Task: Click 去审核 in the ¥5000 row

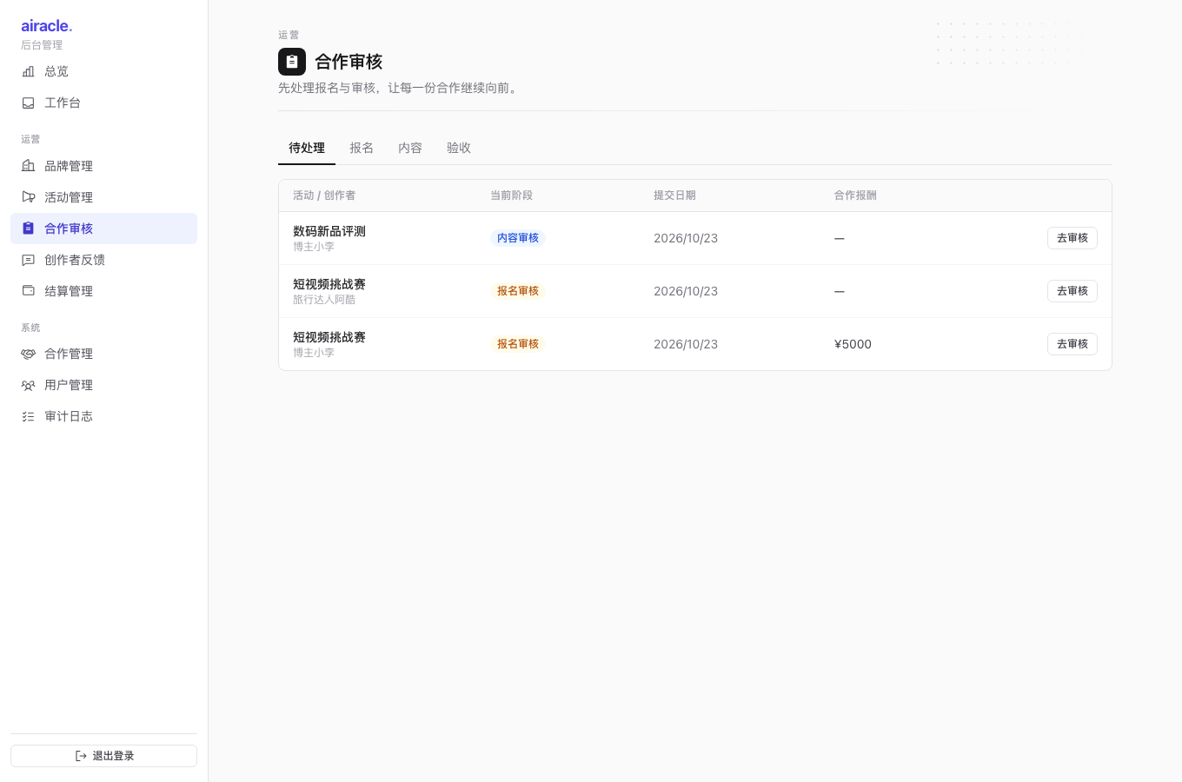Action: pos(1072,344)
